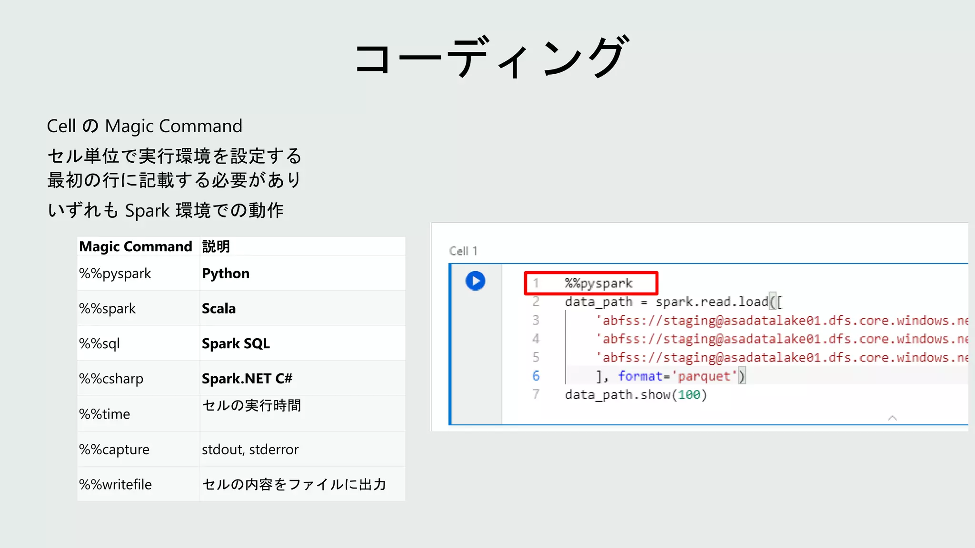Click the '%%time' table cell
The width and height of the screenshot is (975, 548).
pyautogui.click(x=139, y=414)
